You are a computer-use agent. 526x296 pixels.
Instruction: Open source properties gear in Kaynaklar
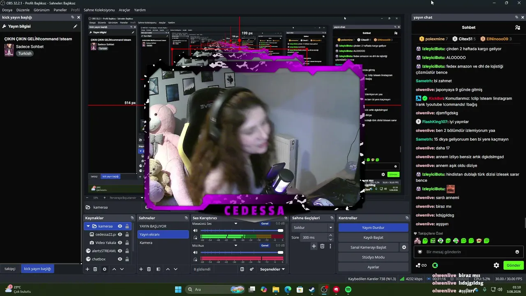pyautogui.click(x=104, y=269)
